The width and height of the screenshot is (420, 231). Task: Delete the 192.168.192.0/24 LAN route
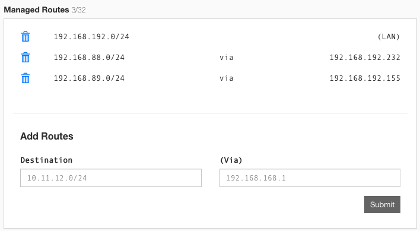[26, 37]
